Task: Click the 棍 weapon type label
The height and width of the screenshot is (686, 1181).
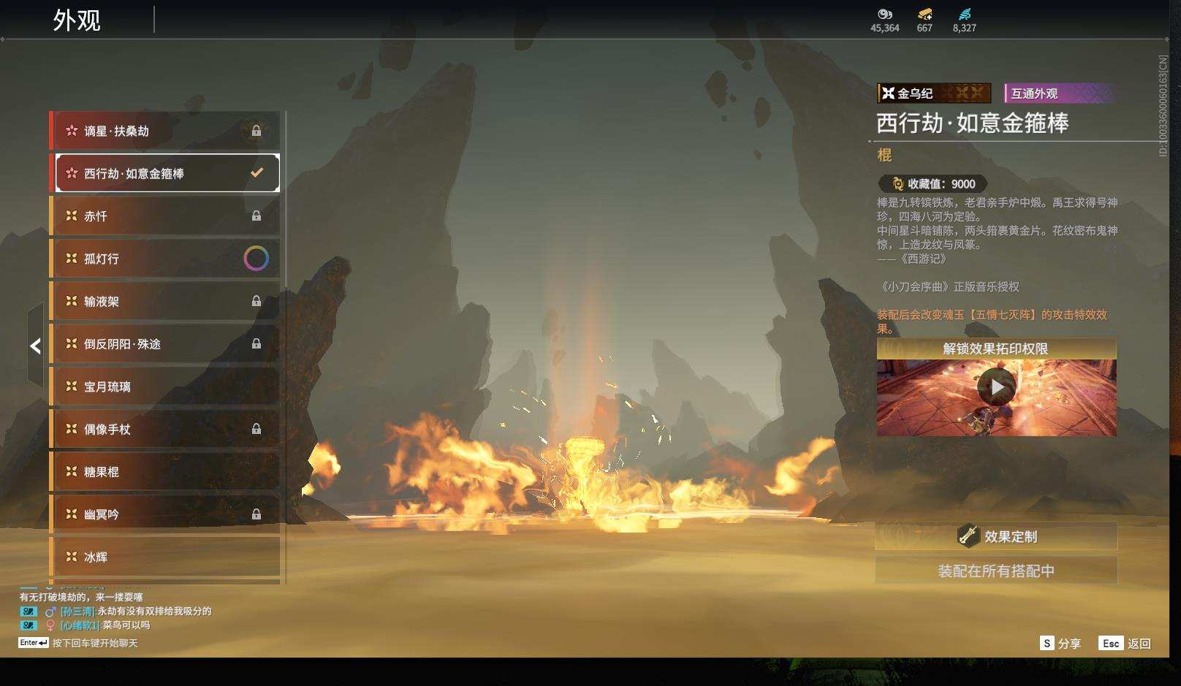Action: 884,155
